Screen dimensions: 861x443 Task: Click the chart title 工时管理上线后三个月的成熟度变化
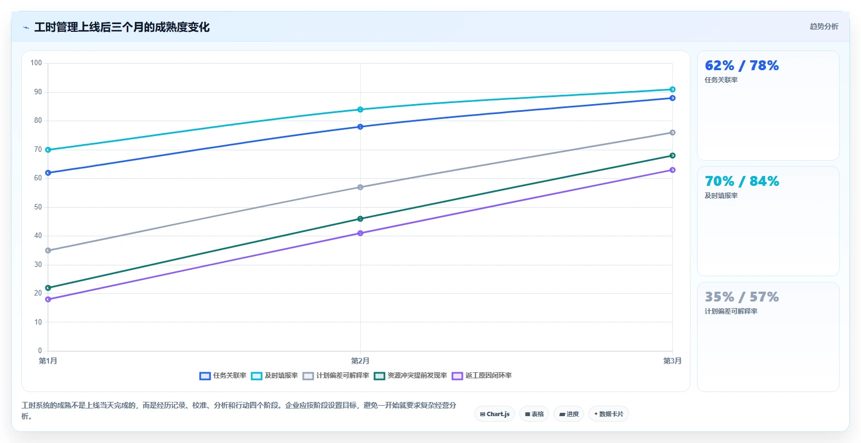[x=122, y=27]
